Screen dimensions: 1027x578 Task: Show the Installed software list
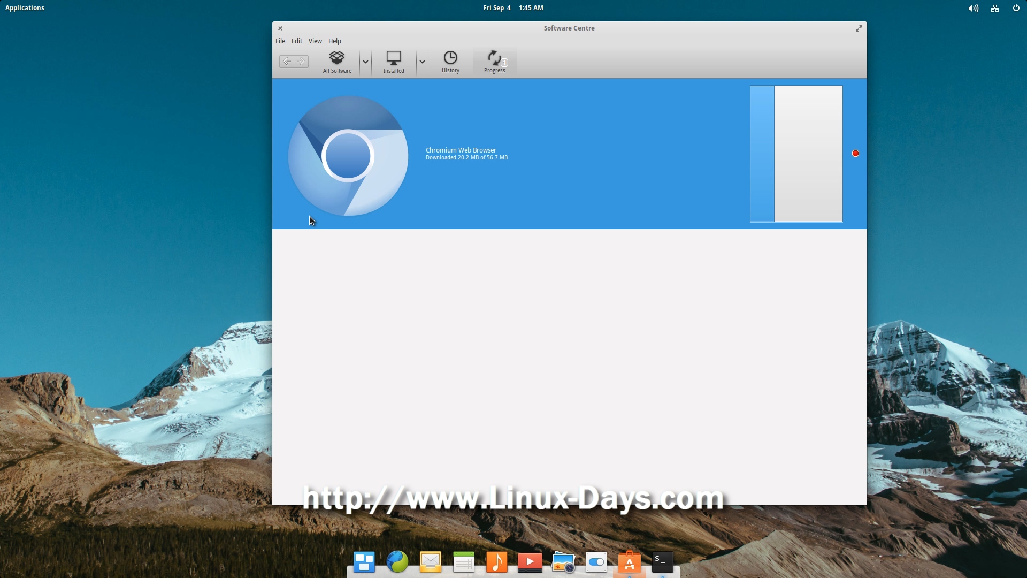pos(394,62)
